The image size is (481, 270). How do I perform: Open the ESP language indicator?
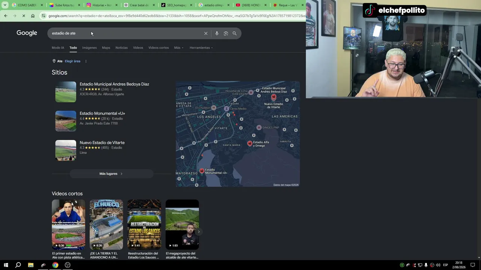click(x=445, y=265)
